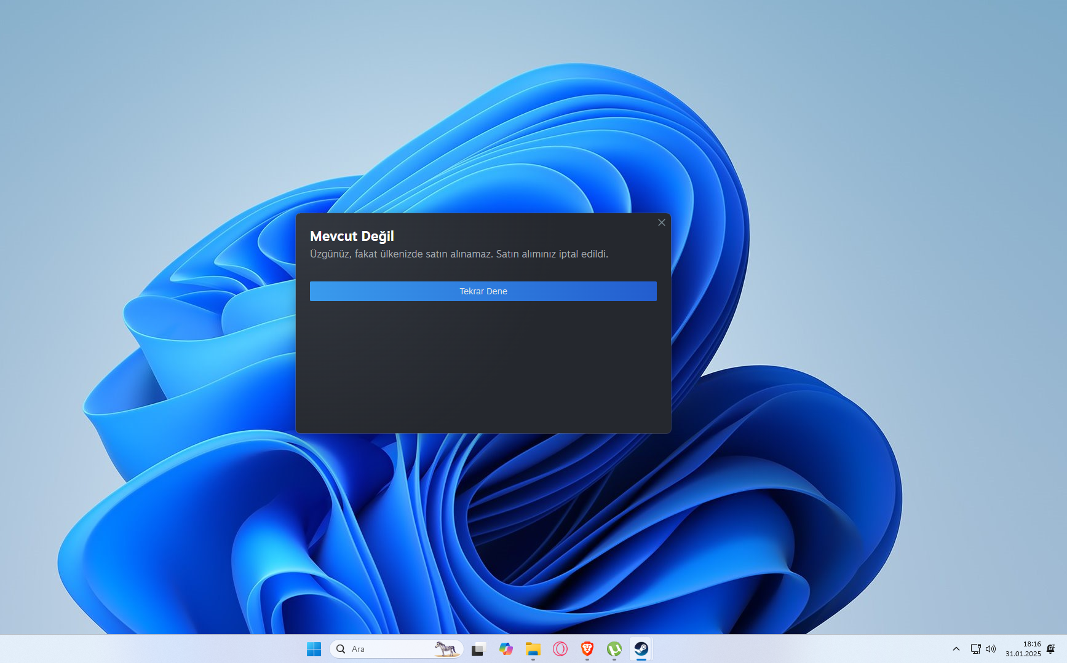1067x663 pixels.
Task: Launch Copilot from the taskbar
Action: coord(506,649)
